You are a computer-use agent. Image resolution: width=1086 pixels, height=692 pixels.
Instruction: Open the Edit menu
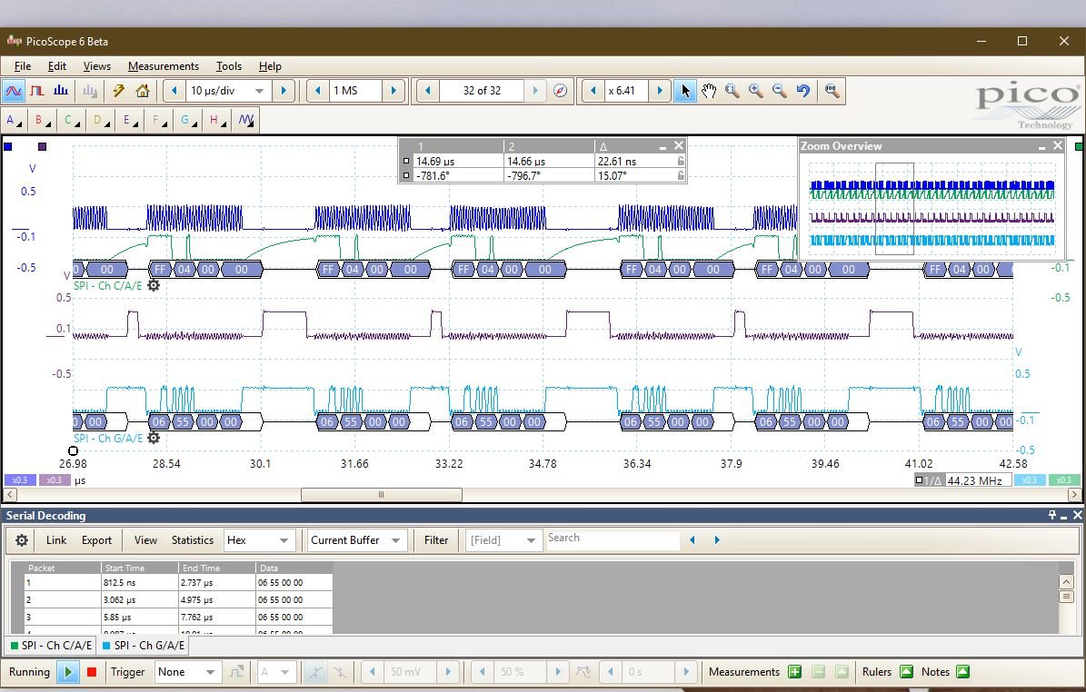pyautogui.click(x=56, y=65)
